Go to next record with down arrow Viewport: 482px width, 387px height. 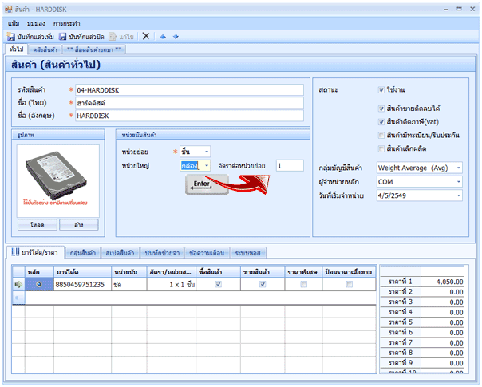[x=176, y=37]
